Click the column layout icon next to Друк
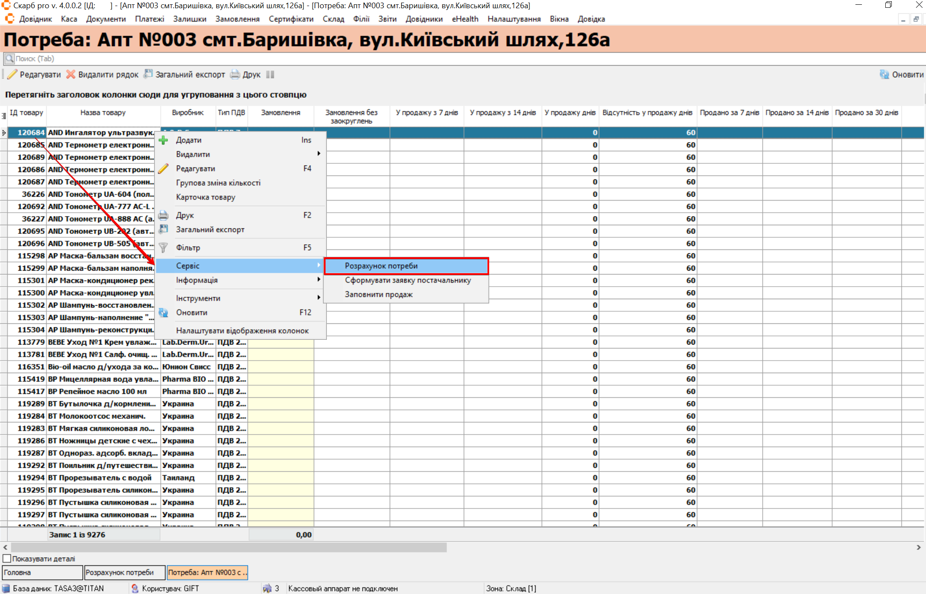 270,74
